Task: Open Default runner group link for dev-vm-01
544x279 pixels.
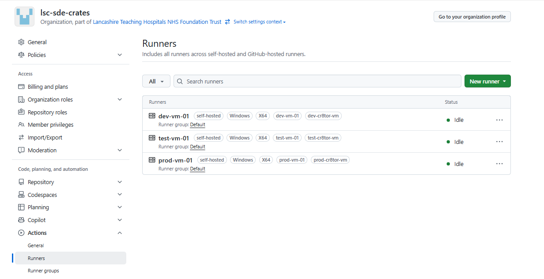Action: [197, 124]
